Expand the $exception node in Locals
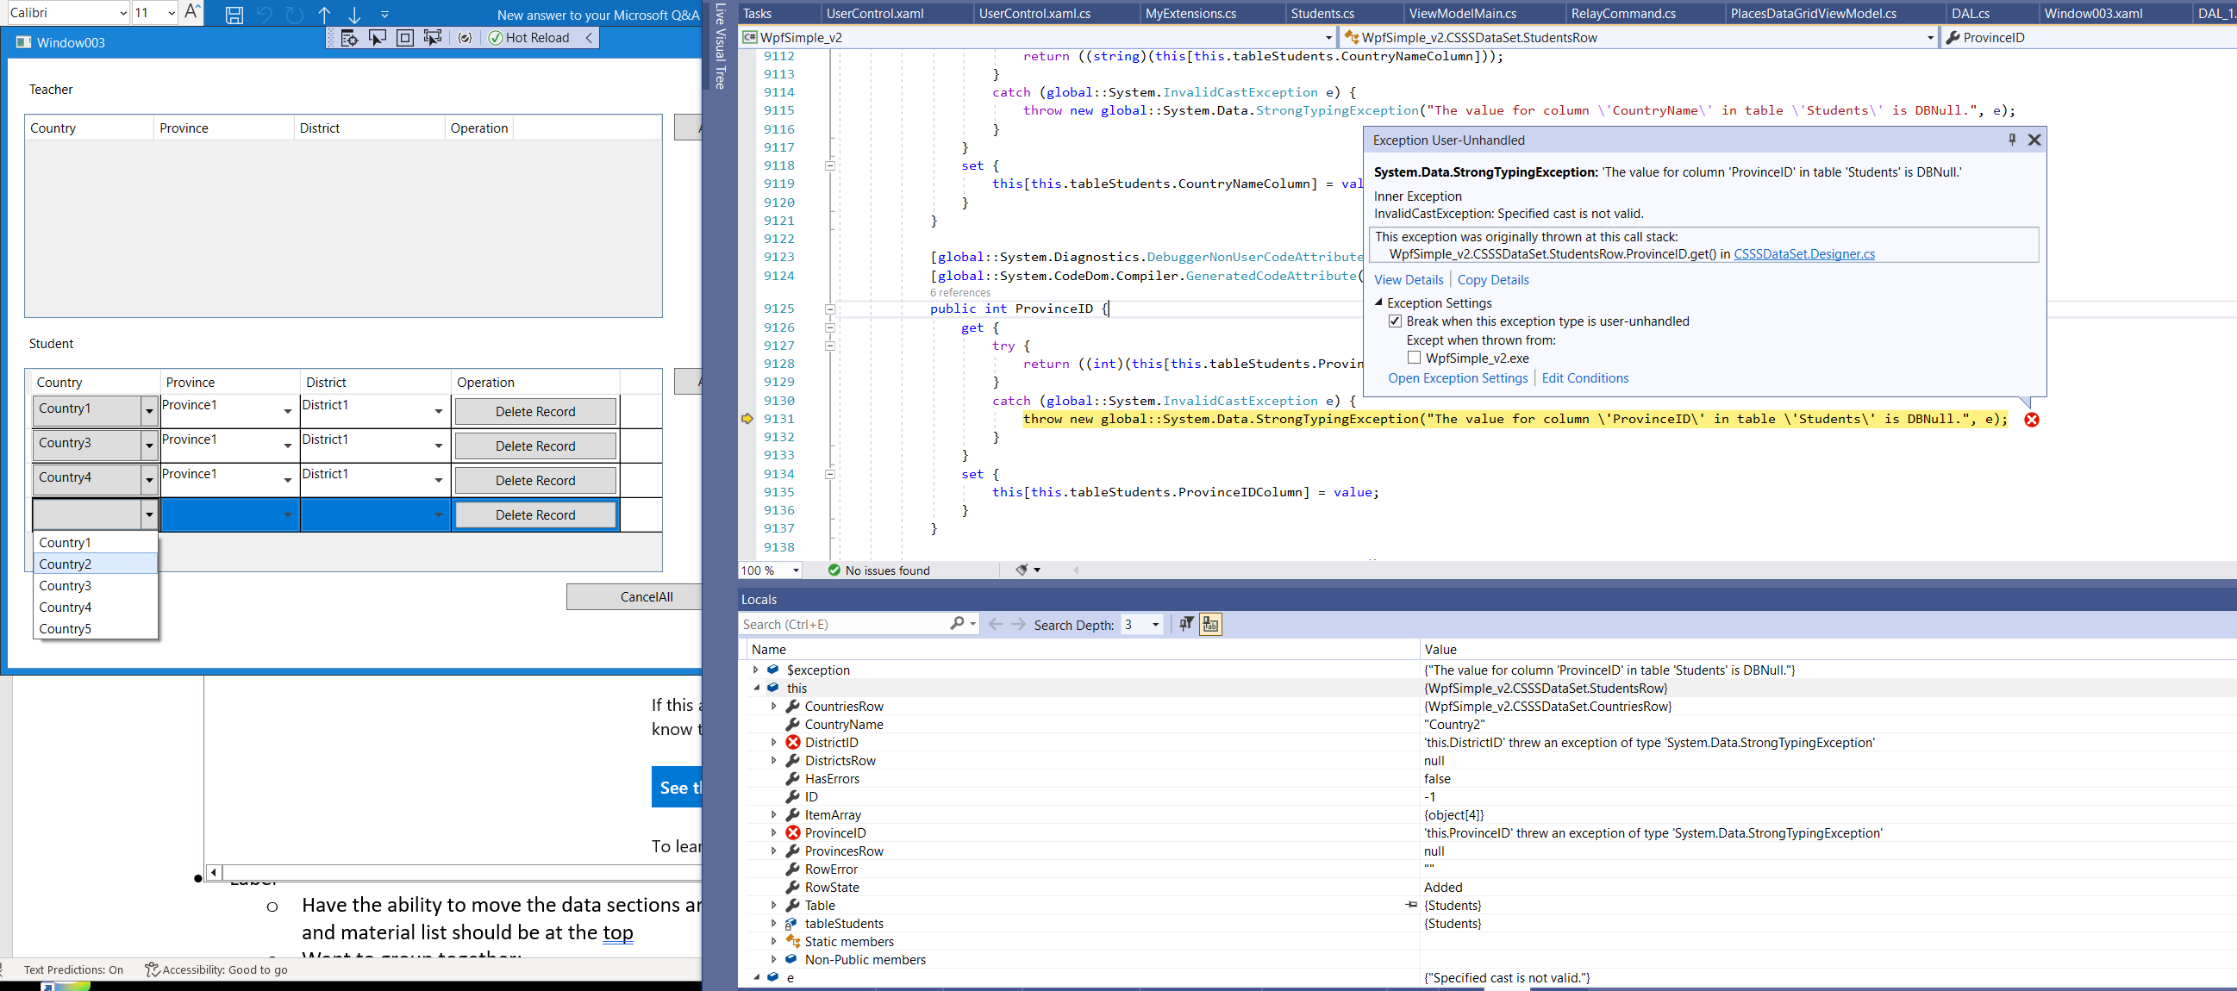This screenshot has height=991, width=2237. pyautogui.click(x=755, y=670)
